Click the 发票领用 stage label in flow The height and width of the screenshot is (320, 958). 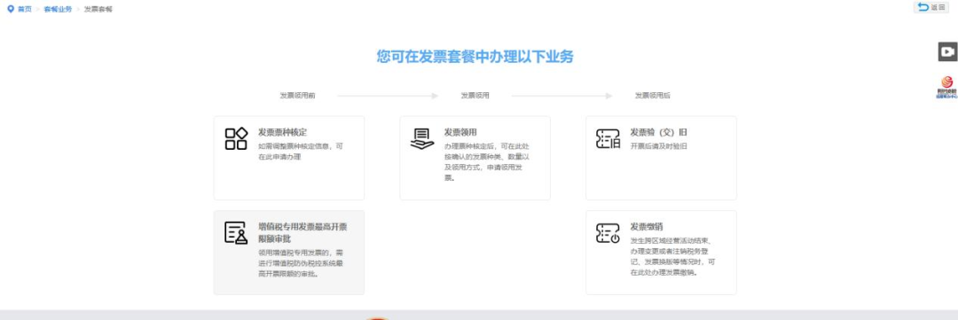pos(475,96)
